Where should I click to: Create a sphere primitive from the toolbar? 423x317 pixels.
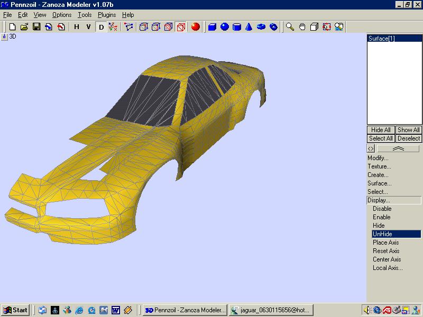[225, 26]
